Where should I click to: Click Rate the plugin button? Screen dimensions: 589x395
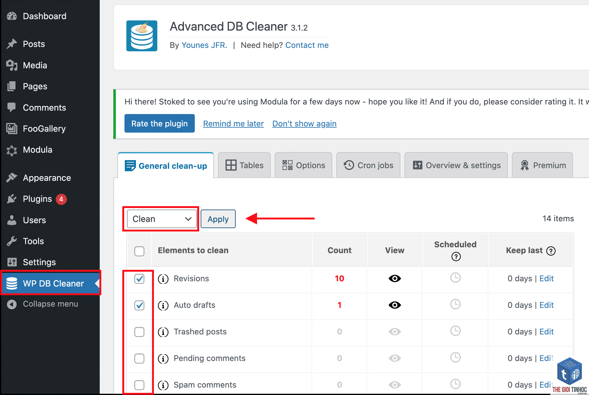[x=159, y=123]
